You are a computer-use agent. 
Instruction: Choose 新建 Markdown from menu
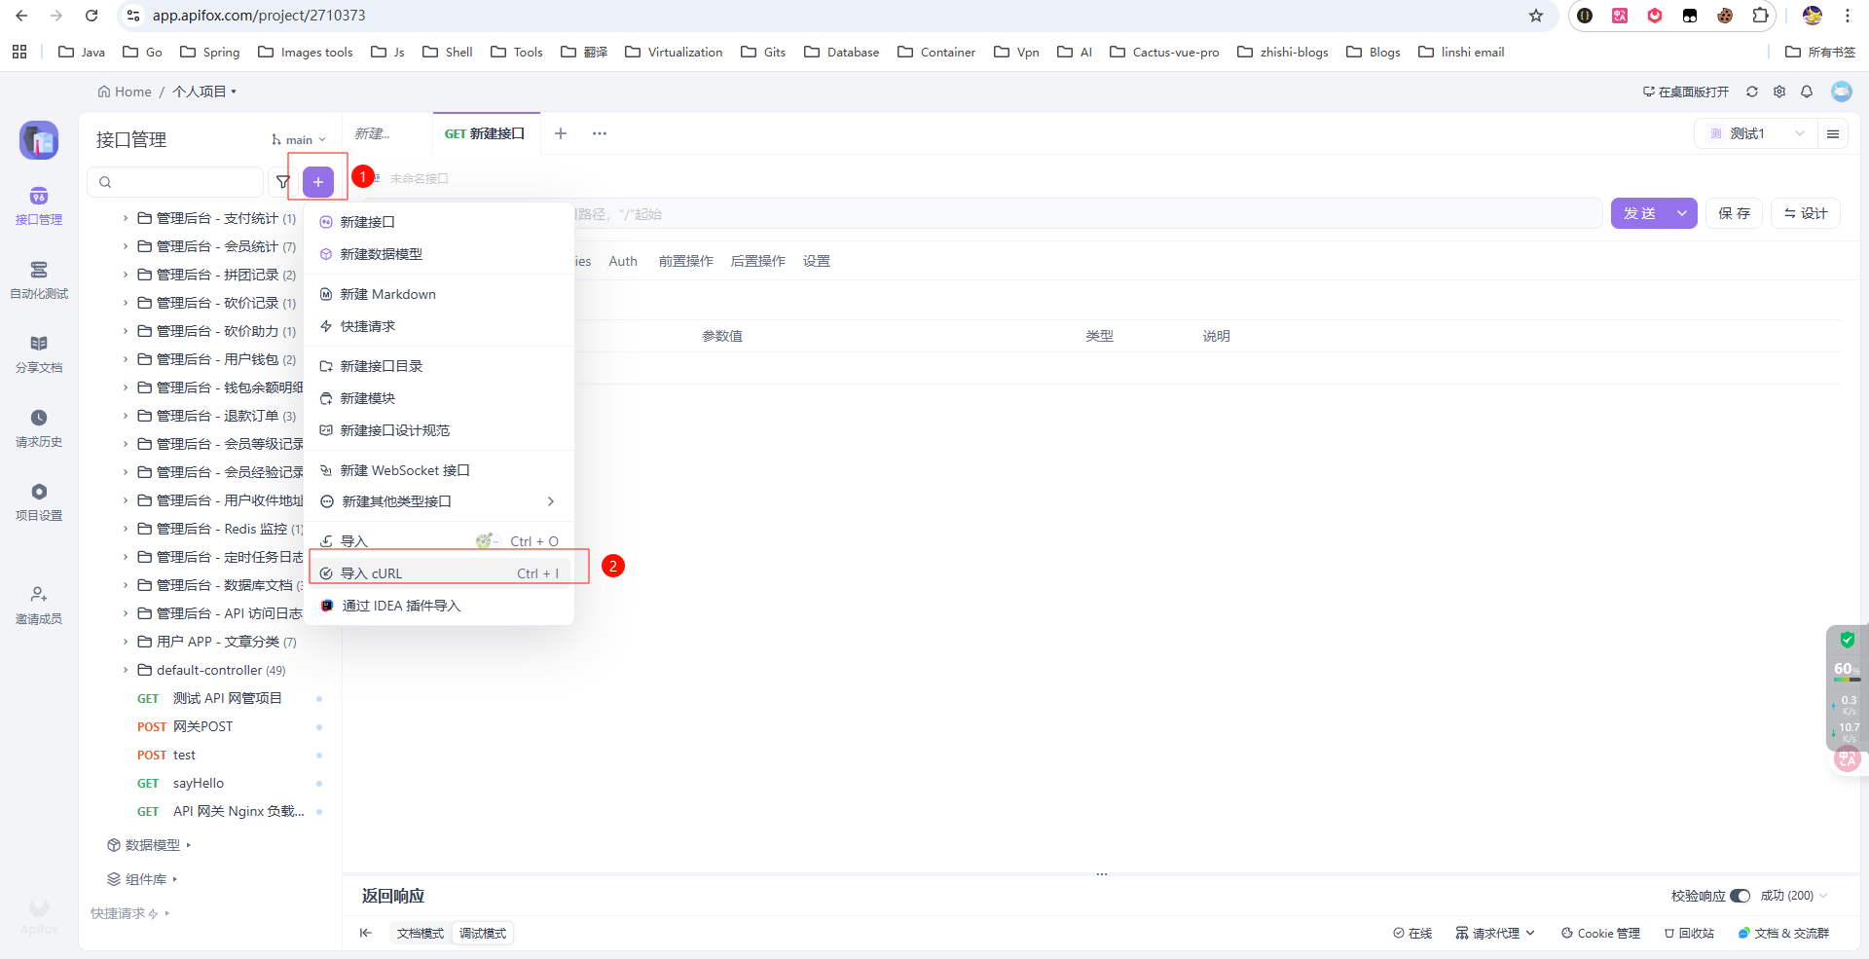(387, 294)
